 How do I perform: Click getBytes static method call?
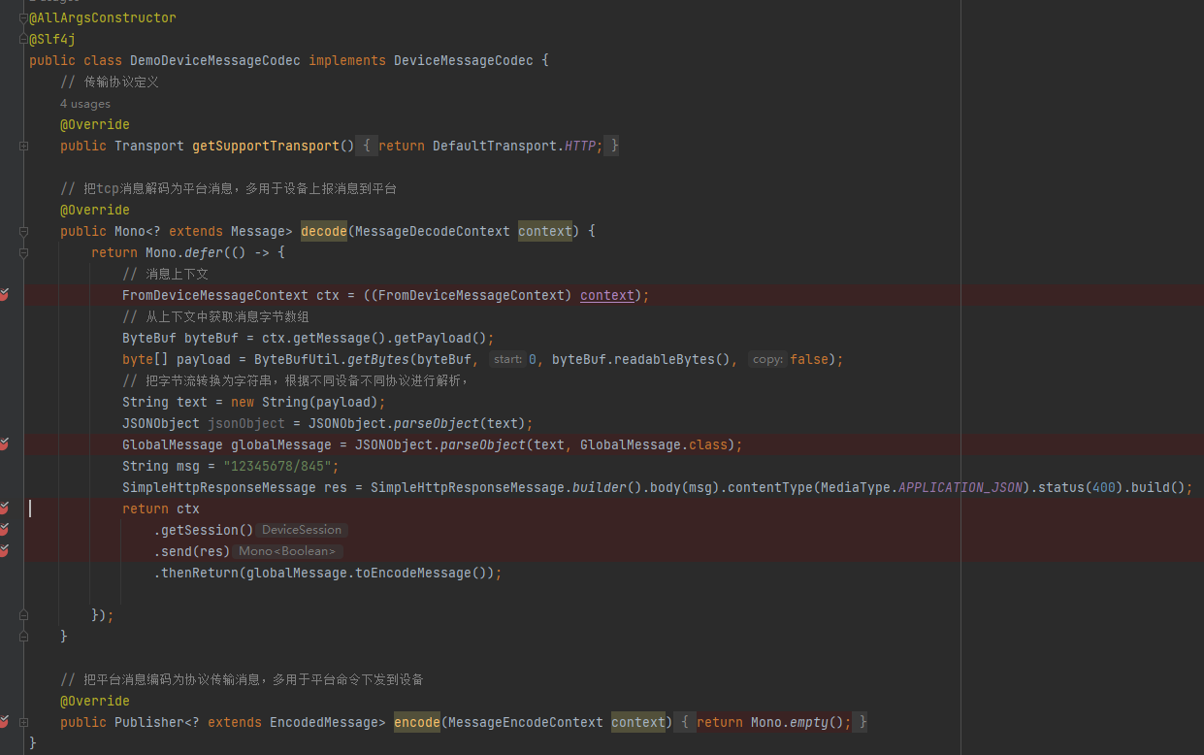pos(378,359)
